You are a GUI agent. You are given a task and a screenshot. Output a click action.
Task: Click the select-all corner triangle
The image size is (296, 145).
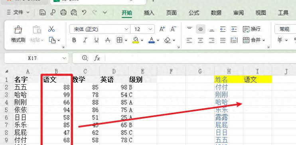tap(7, 71)
